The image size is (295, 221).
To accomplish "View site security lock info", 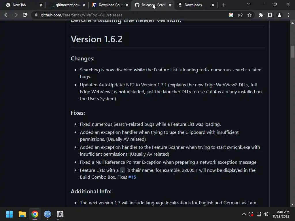I will click(36, 15).
